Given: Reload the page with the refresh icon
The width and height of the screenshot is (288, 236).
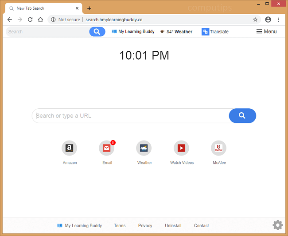Looking at the screenshot, I should point(30,19).
